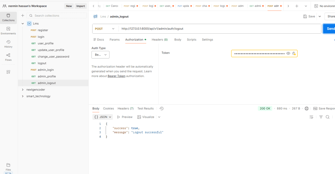Click the search icon in response body

click(x=327, y=117)
